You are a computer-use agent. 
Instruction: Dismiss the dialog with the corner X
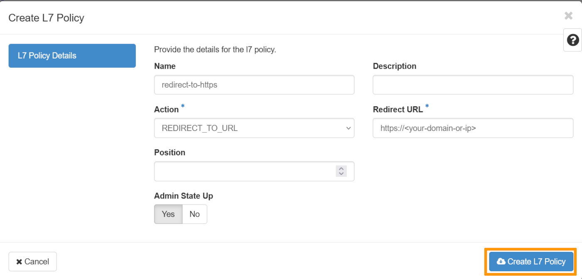[568, 15]
